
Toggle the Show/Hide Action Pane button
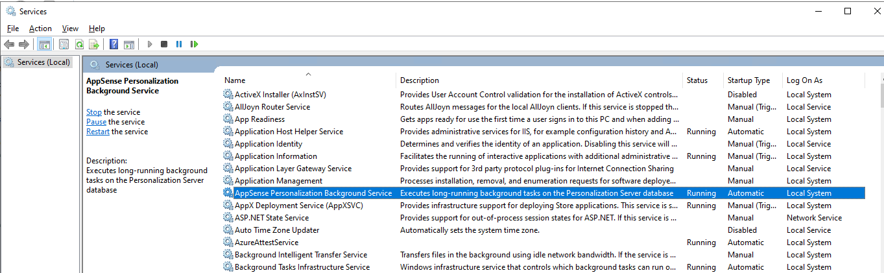[128, 44]
